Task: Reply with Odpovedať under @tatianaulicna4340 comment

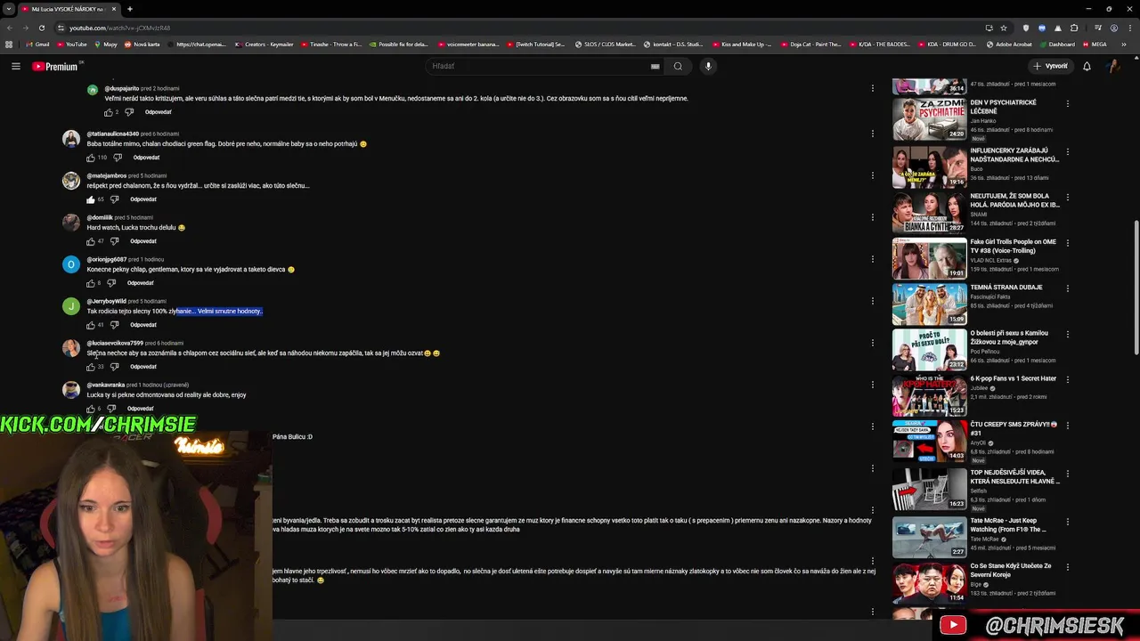Action: pos(146,158)
